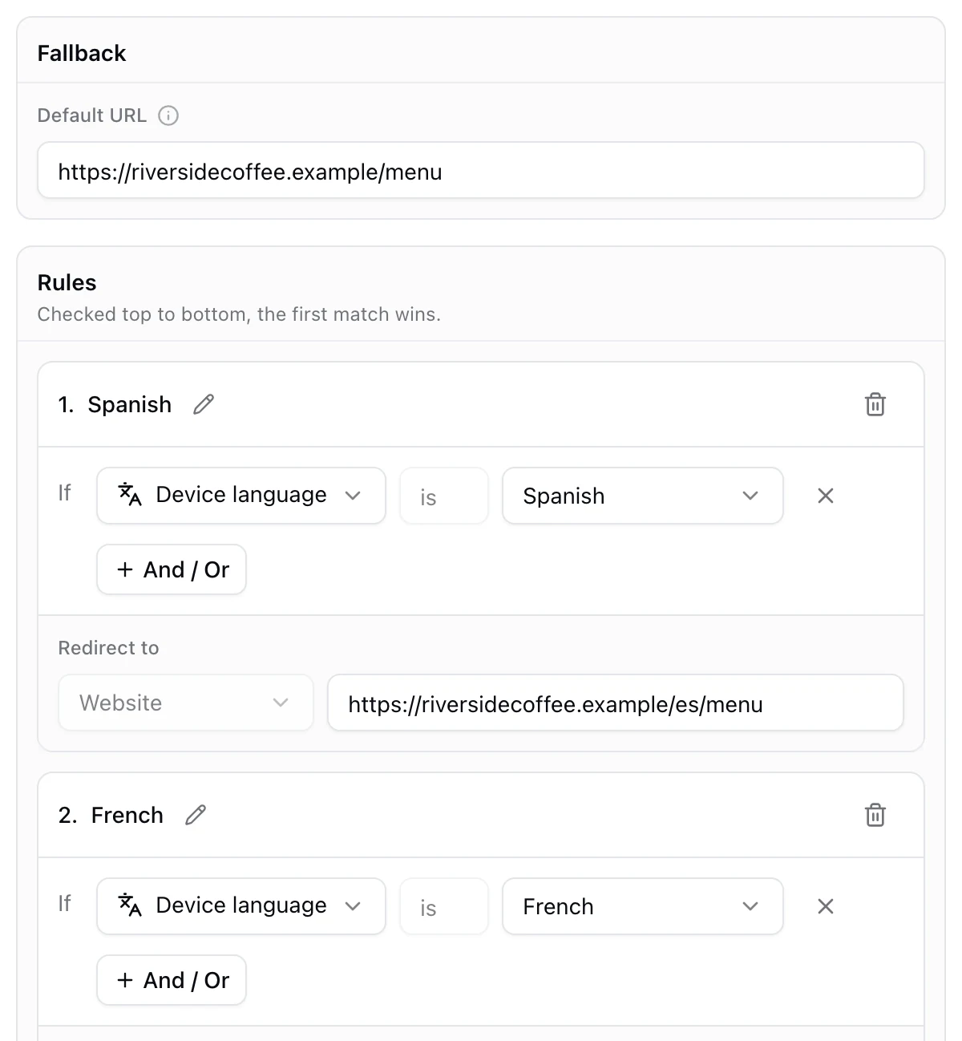Open Device language dropdown in Spanish rule
Screen dimensions: 962x1041
pos(241,496)
